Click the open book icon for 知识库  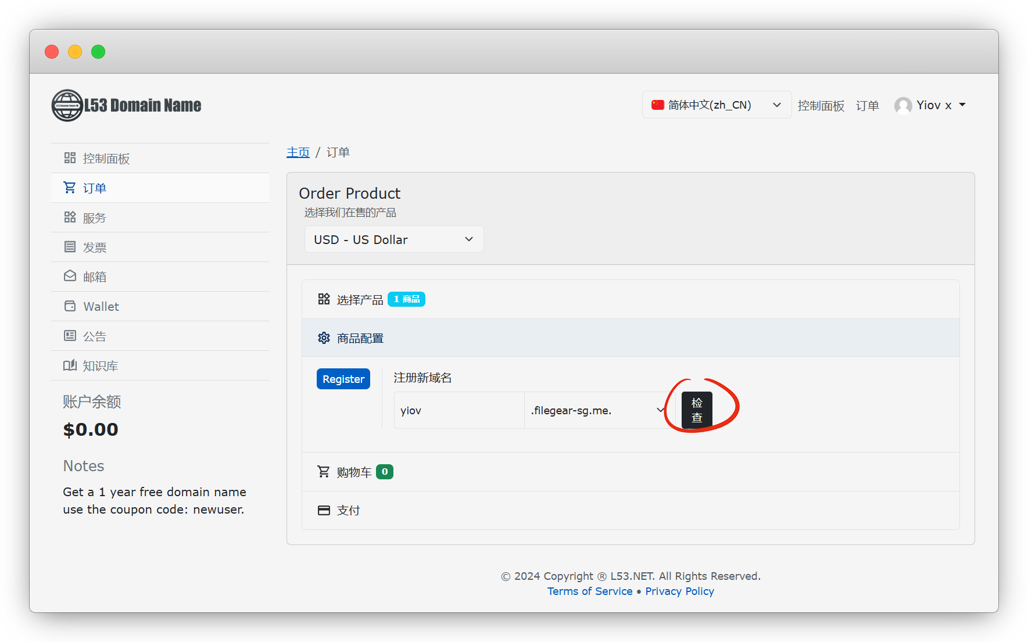(x=70, y=365)
